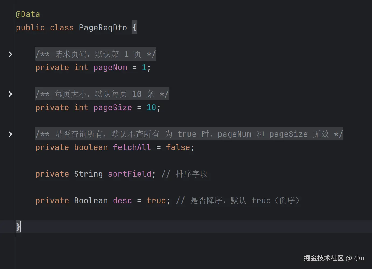Click the folded comment above pageSize

point(102,94)
